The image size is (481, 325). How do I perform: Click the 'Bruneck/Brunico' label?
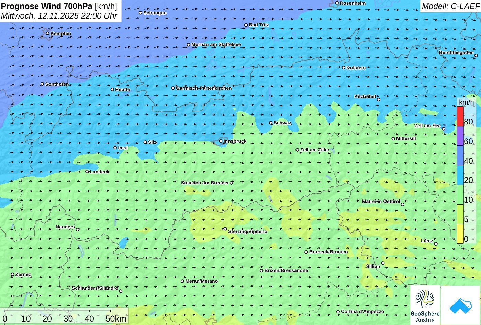pos(328,252)
